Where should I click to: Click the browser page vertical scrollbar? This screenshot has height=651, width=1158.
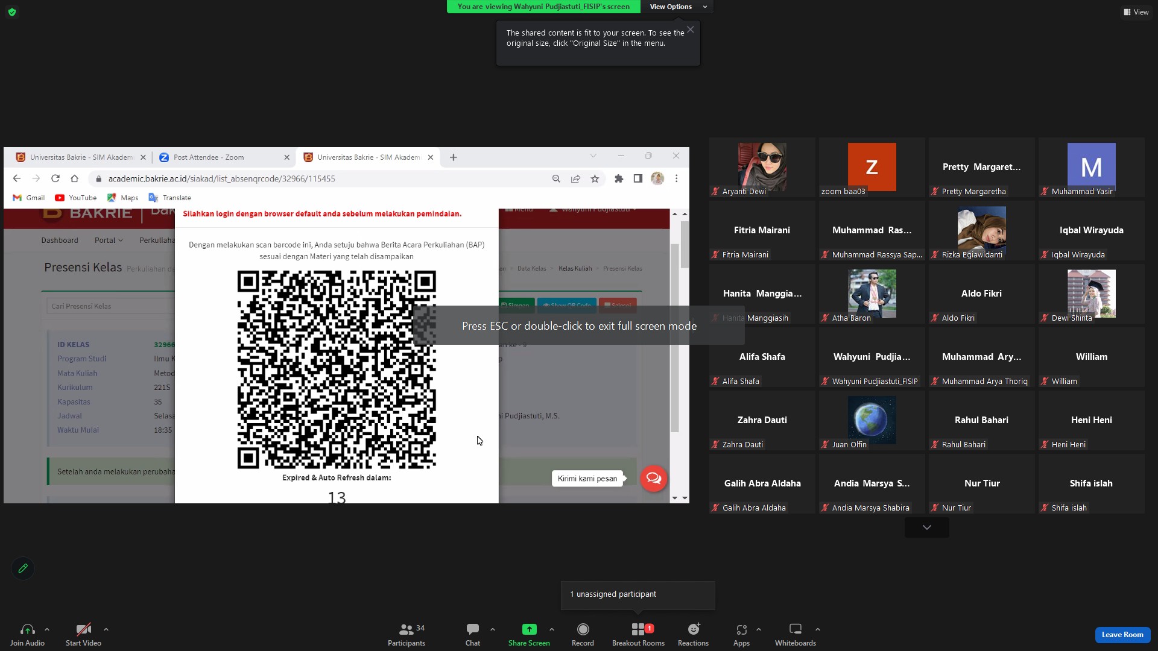[685, 356]
